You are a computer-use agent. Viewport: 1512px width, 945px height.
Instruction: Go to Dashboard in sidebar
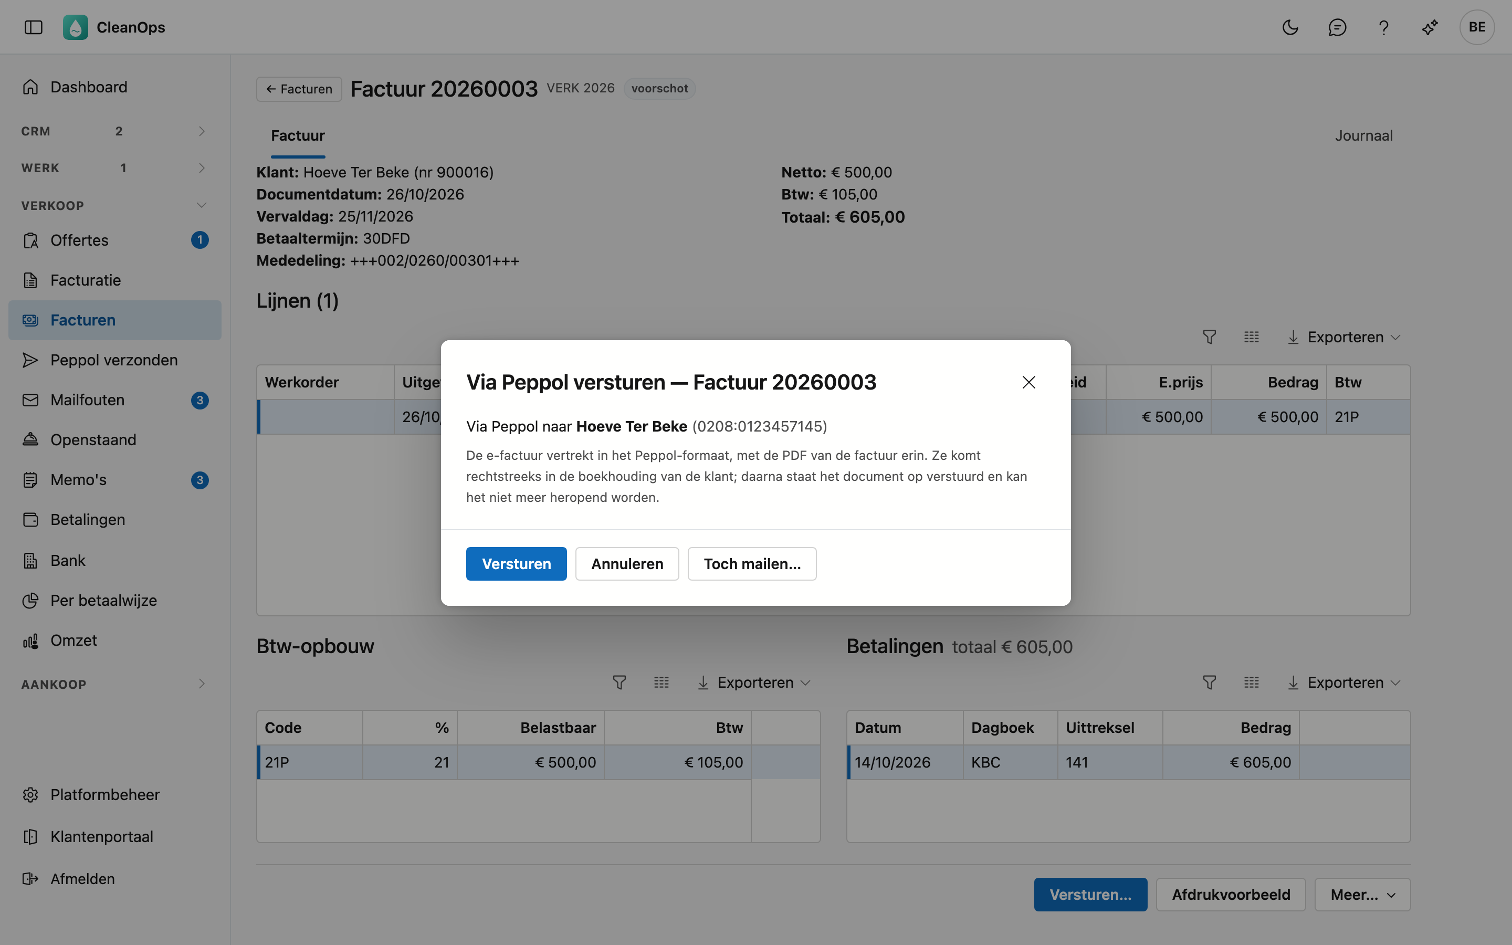tap(115, 87)
